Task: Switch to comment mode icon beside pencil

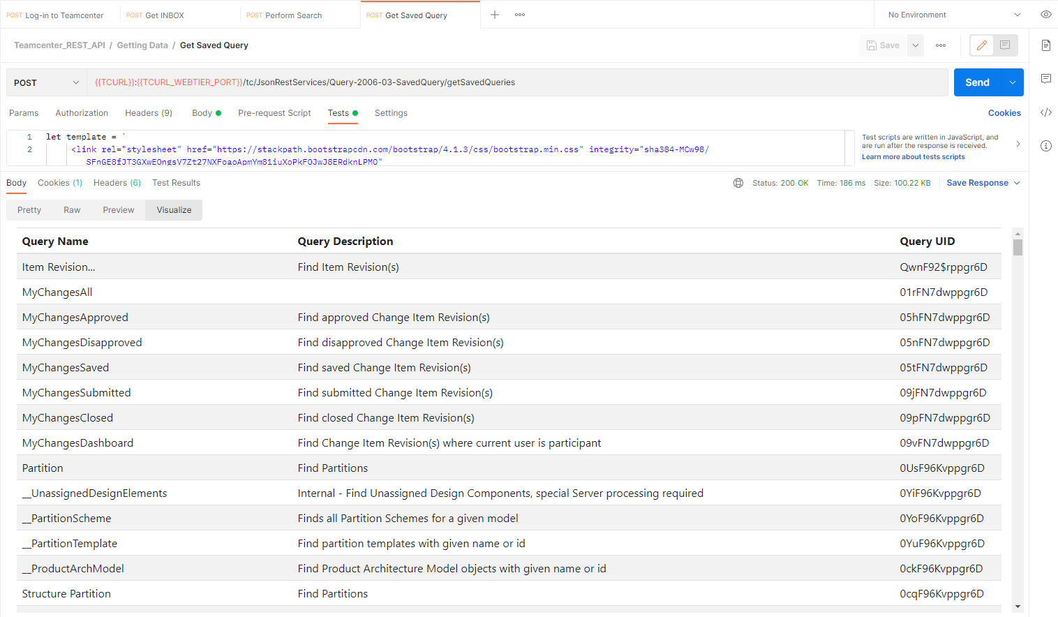Action: [1005, 45]
